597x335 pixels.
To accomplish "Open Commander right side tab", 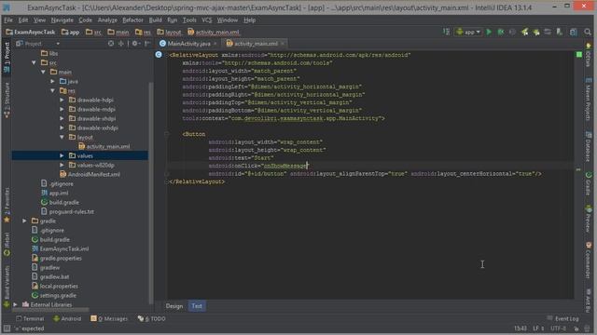I will 589,261.
